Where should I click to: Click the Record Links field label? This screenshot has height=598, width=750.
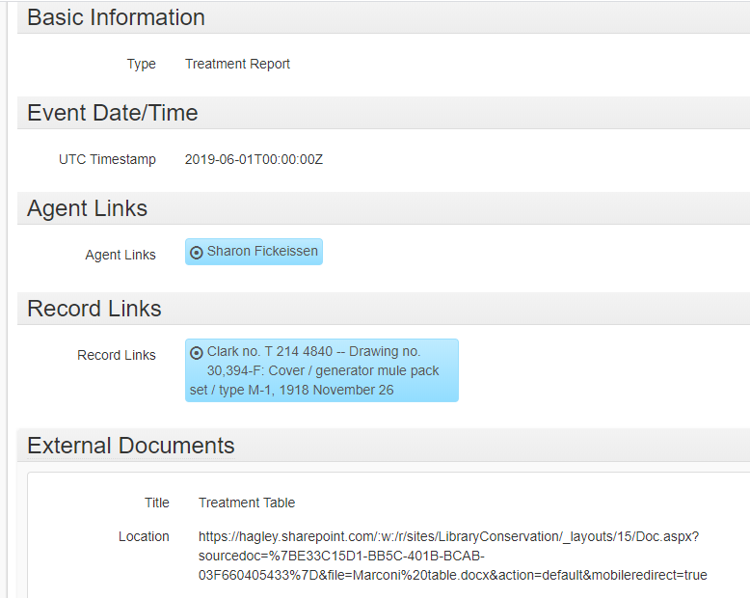[117, 355]
